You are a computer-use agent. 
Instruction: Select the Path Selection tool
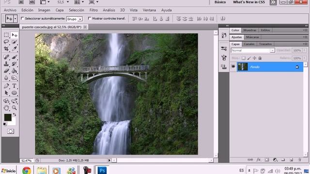tap(6, 93)
